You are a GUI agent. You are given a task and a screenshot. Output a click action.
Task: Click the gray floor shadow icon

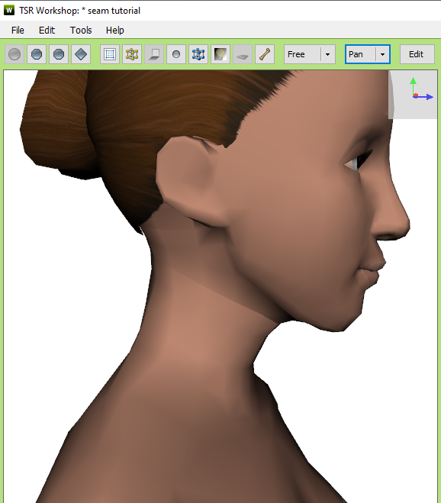(154, 54)
